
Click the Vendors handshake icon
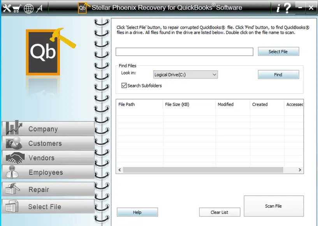coord(15,157)
